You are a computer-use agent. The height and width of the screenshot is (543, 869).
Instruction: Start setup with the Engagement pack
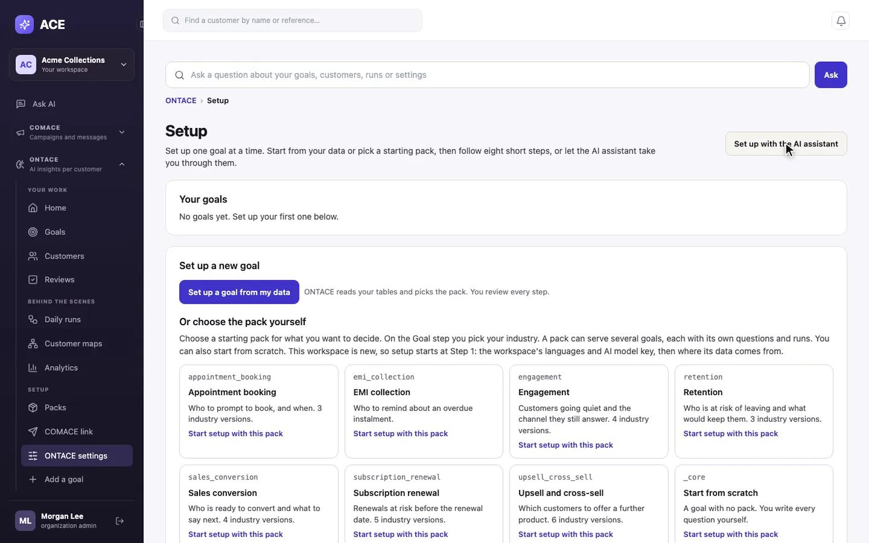(565, 445)
